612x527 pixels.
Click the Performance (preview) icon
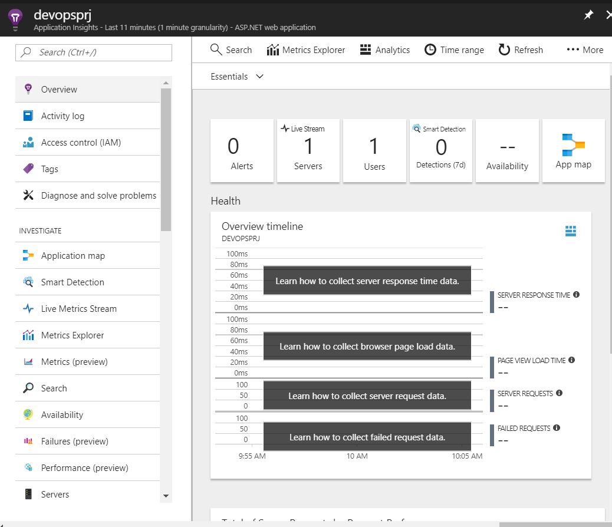(x=28, y=467)
